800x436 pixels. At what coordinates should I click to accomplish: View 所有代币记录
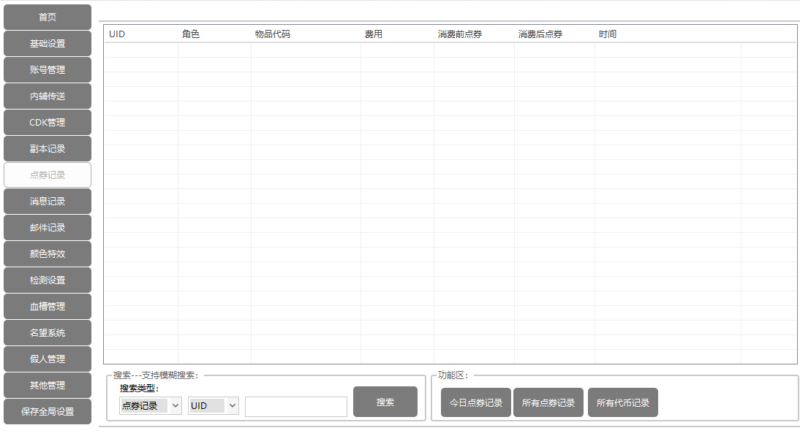(623, 403)
